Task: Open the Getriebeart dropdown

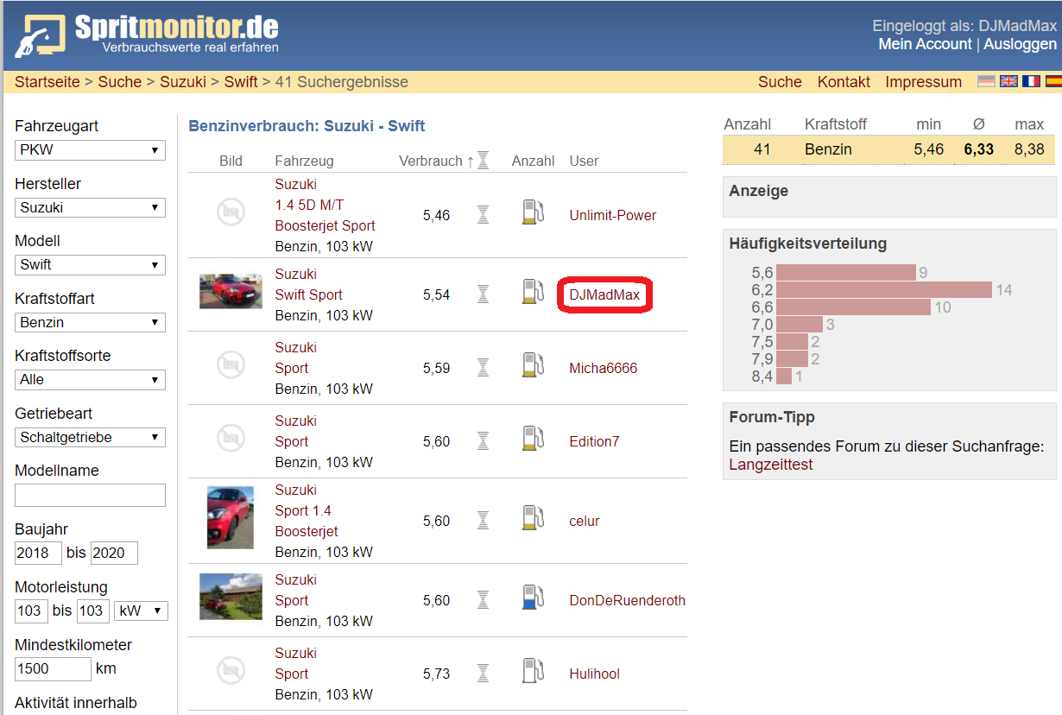Action: (90, 437)
